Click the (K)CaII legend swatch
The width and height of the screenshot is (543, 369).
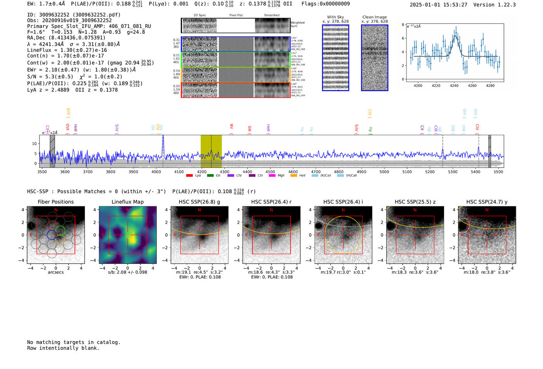click(x=315, y=175)
